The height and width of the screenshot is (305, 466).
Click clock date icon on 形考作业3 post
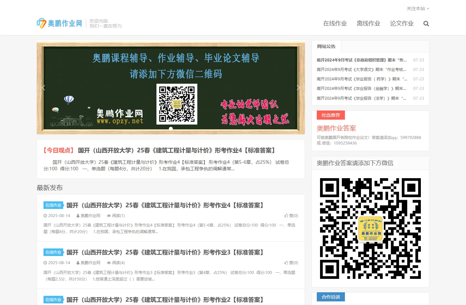pos(45,263)
